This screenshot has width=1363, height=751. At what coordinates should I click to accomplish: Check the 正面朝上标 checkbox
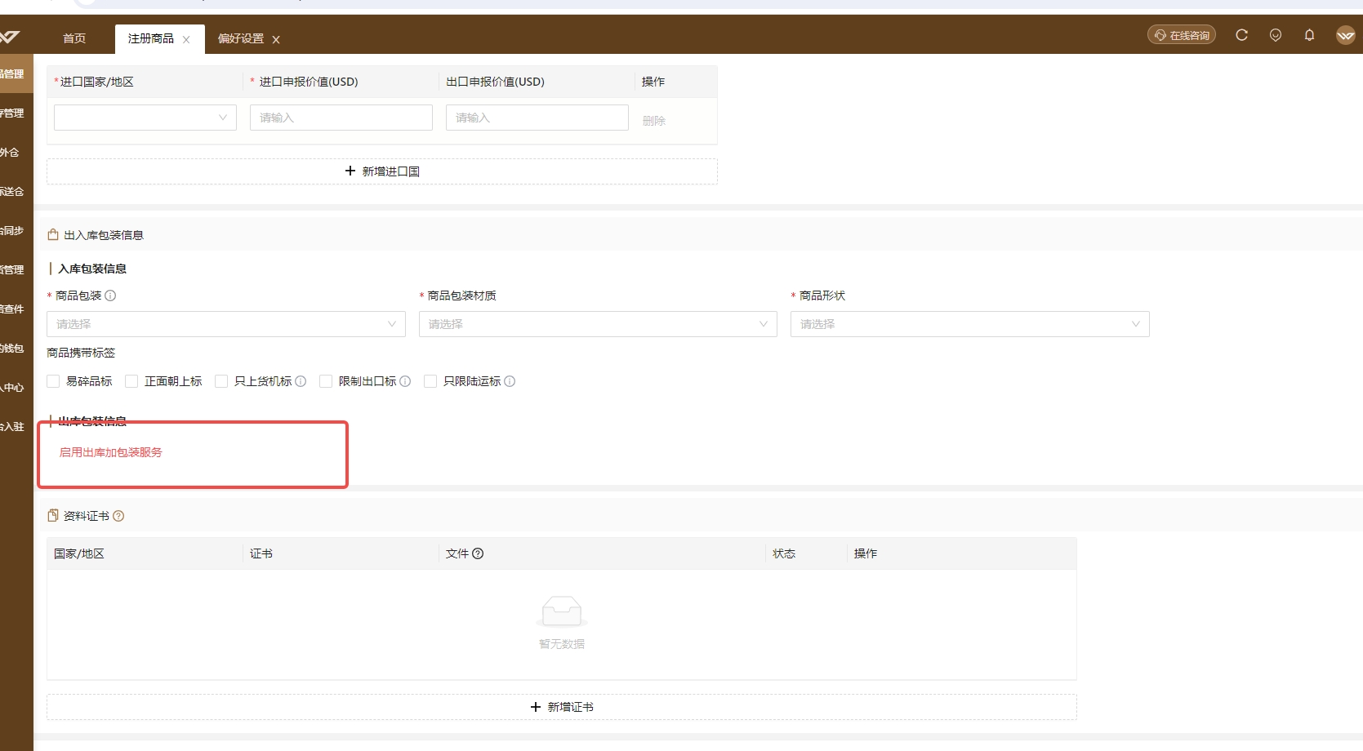click(x=131, y=381)
